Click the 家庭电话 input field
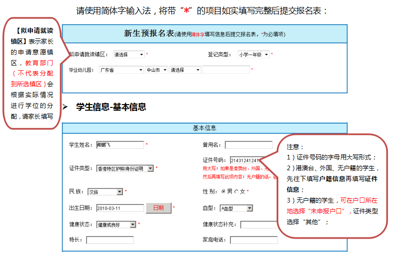This screenshot has width=394, height=257. (254, 240)
